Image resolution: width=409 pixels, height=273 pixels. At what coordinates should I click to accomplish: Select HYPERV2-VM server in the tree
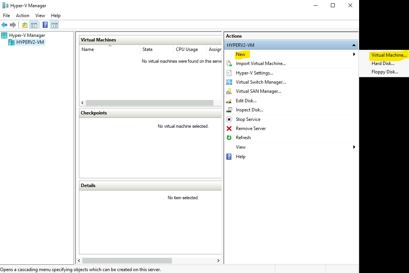[x=30, y=42]
